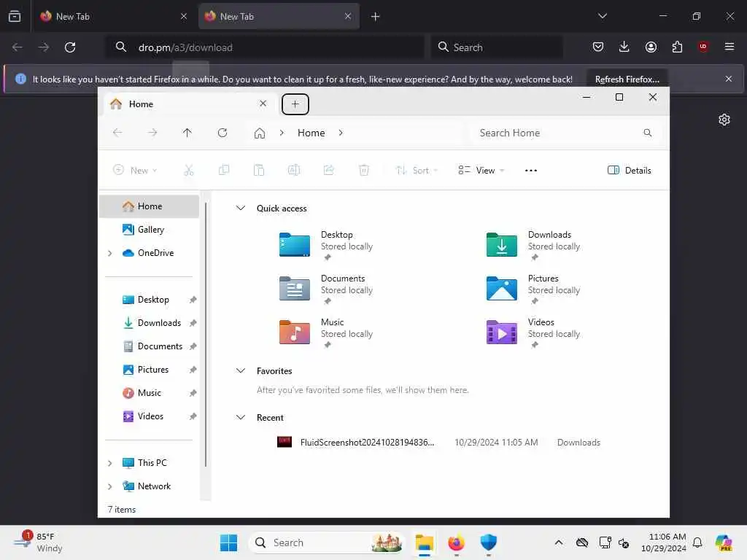Open Firefox downloads panel arrow icon
Viewport: 747px width, 560px height.
tap(624, 47)
